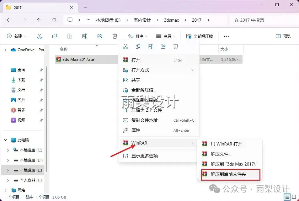Open the 排序 sort dropdown
Screen dimensions: 299x201
tap(138, 36)
